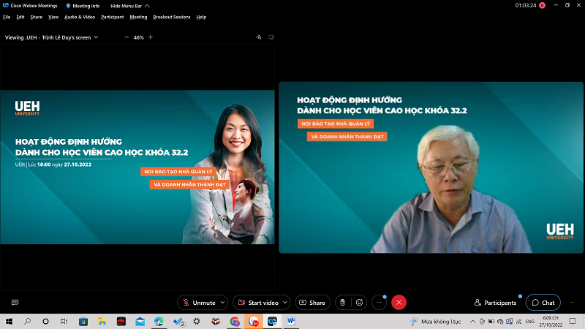
Task: Show hidden system tray icons
Action: (472, 322)
